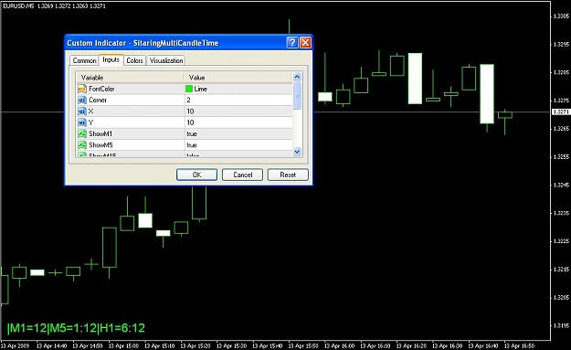
Task: Click the current price label 1.3271
Action: [561, 111]
